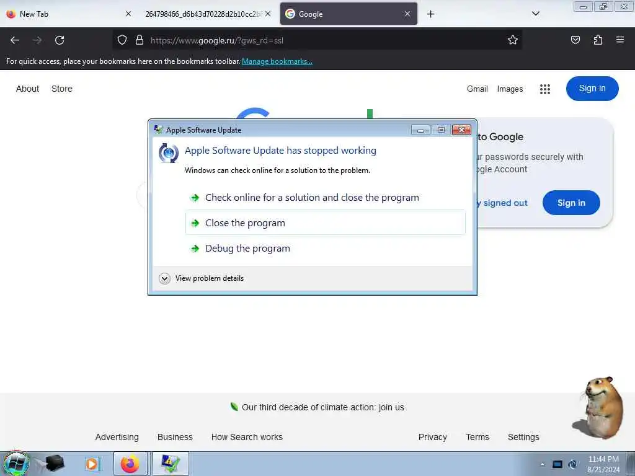Image resolution: width=635 pixels, height=476 pixels.
Task: Choose Check online for a solution
Action: pos(325,198)
